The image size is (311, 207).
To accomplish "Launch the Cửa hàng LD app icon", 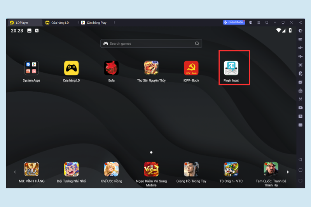I will 72,68.
